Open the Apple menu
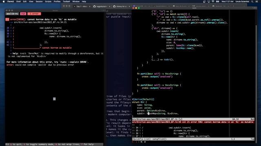261x146 pixels. [x=4, y=2]
